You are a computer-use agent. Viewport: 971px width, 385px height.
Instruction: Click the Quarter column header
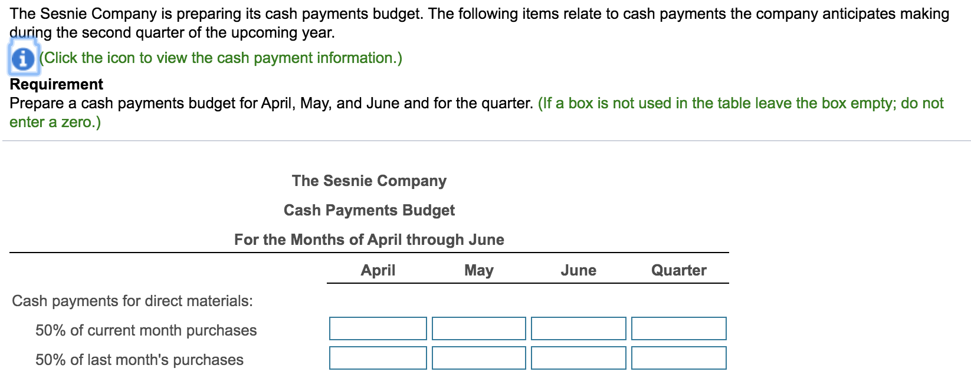679,270
